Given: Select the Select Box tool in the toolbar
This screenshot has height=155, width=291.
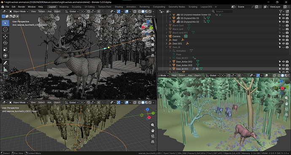Looking at the screenshot, I should point(5,23).
